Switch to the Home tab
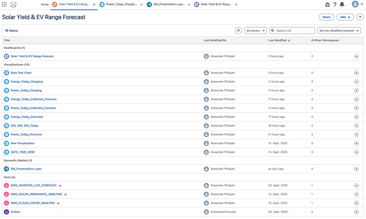The height and width of the screenshot is (219, 366). 45,5
